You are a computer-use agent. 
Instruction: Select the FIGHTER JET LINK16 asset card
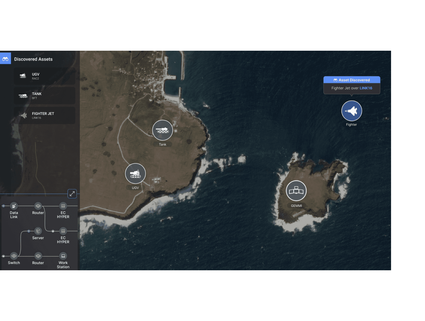click(x=44, y=115)
